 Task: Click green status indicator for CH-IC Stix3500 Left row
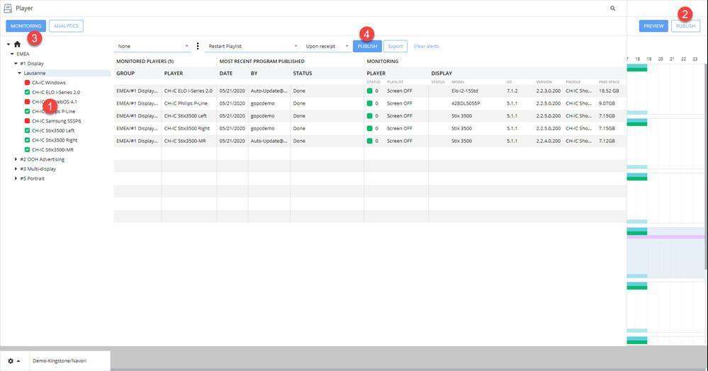(x=370, y=116)
